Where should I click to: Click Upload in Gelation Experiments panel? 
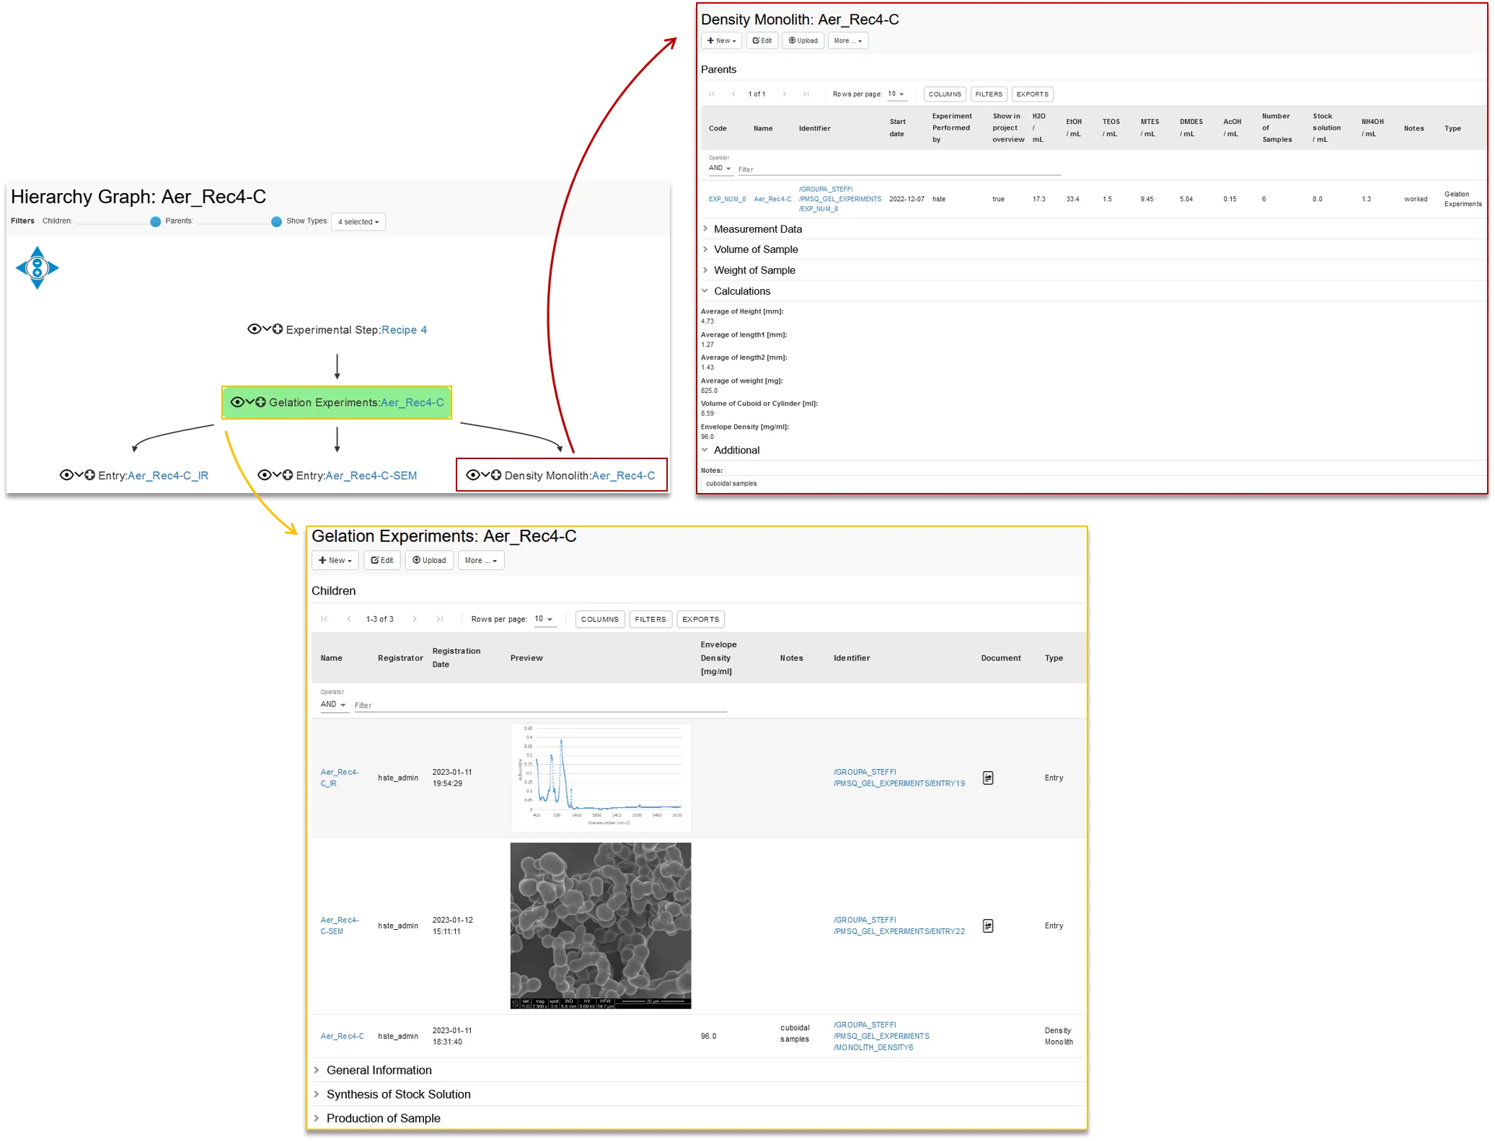coord(429,560)
